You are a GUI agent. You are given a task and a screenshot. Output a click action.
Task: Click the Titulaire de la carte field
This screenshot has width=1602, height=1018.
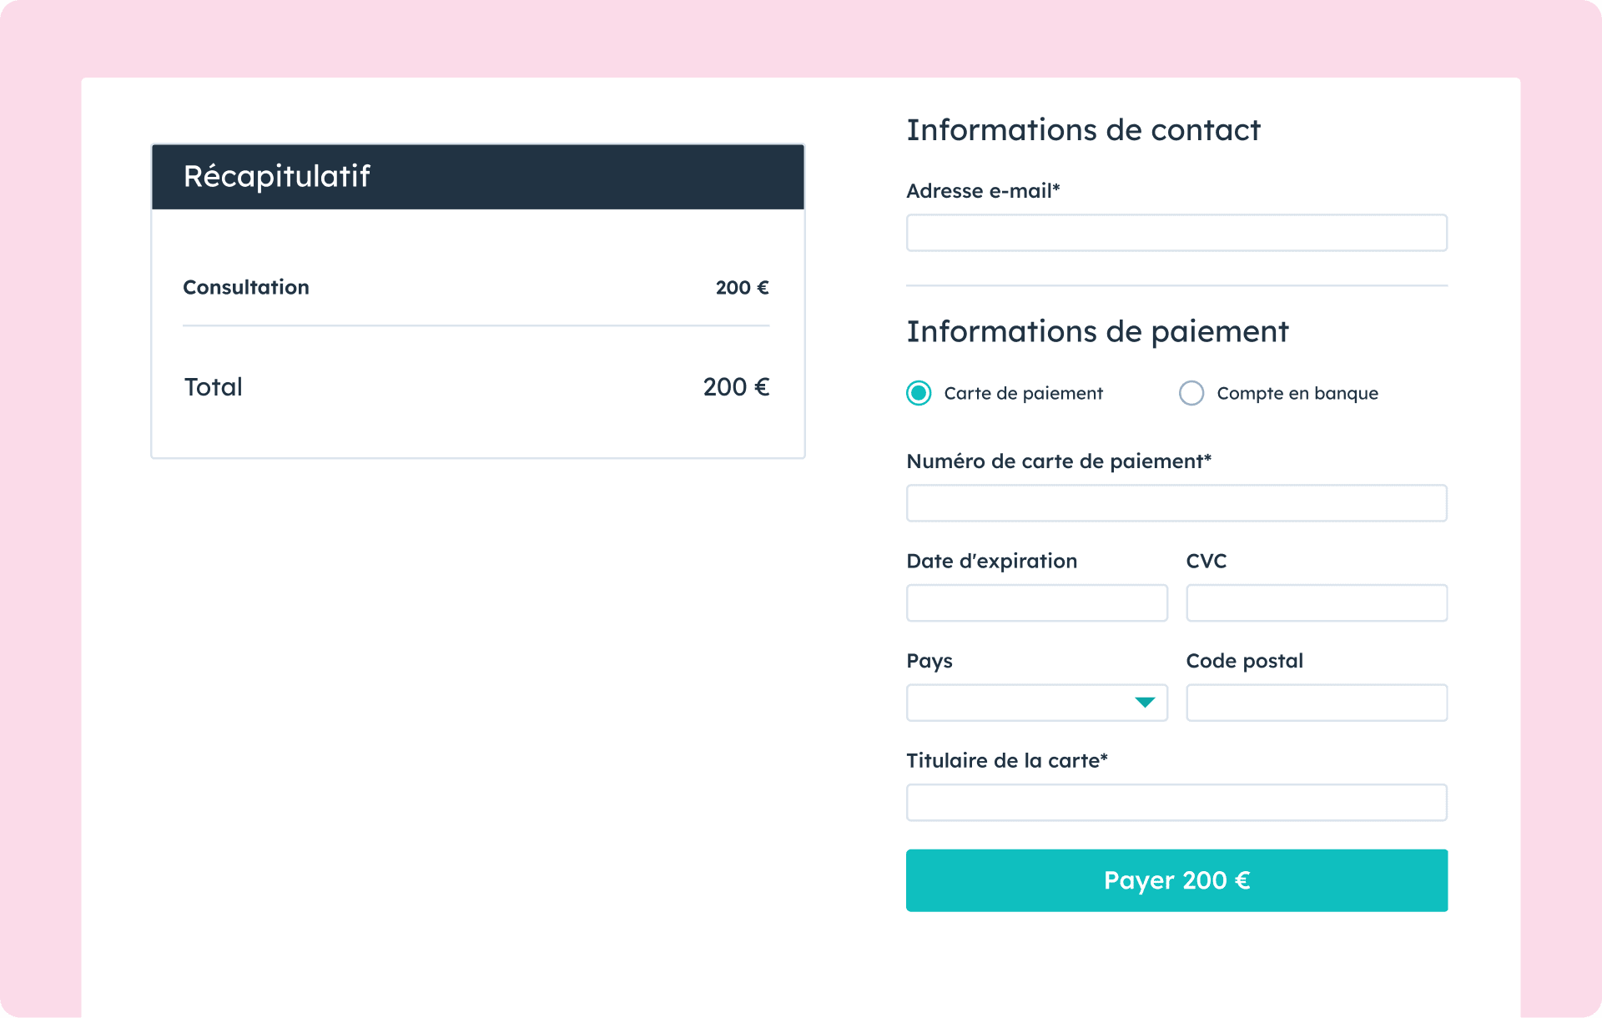(1176, 803)
